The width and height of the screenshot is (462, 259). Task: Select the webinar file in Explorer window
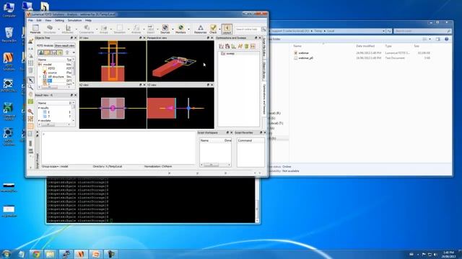303,53
